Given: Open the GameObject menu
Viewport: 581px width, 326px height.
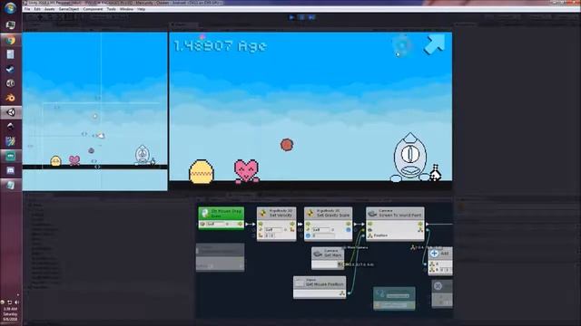Looking at the screenshot, I should coord(69,9).
